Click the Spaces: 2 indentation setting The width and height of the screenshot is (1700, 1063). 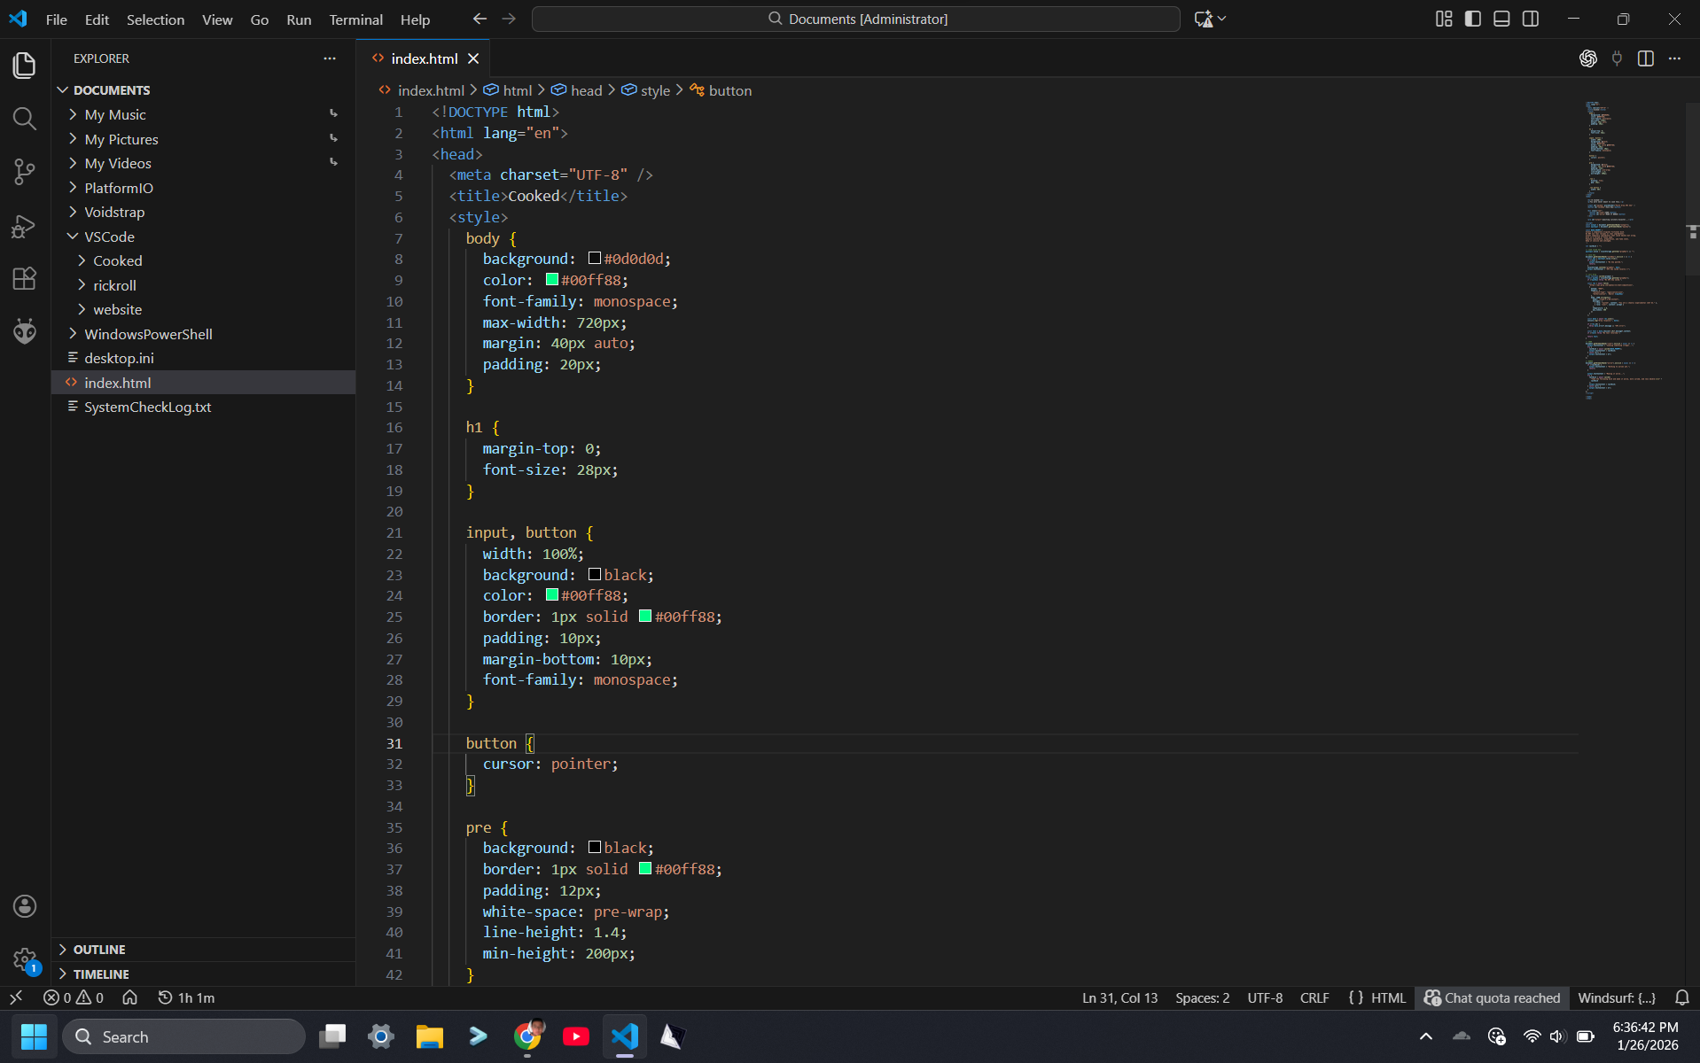click(1202, 997)
